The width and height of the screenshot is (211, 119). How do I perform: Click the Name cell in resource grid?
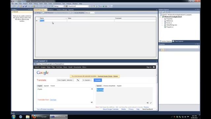coord(53,20)
